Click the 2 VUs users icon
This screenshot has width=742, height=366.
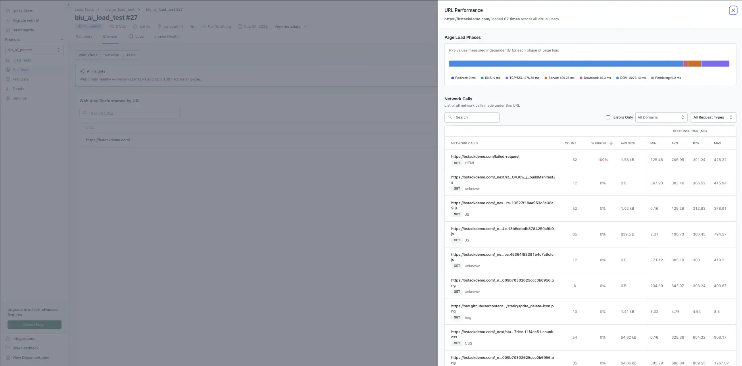pos(111,27)
